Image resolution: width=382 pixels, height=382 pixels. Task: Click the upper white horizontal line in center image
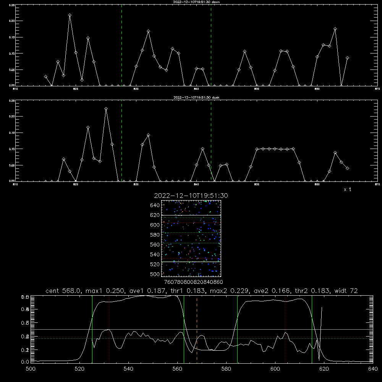pos(191,215)
